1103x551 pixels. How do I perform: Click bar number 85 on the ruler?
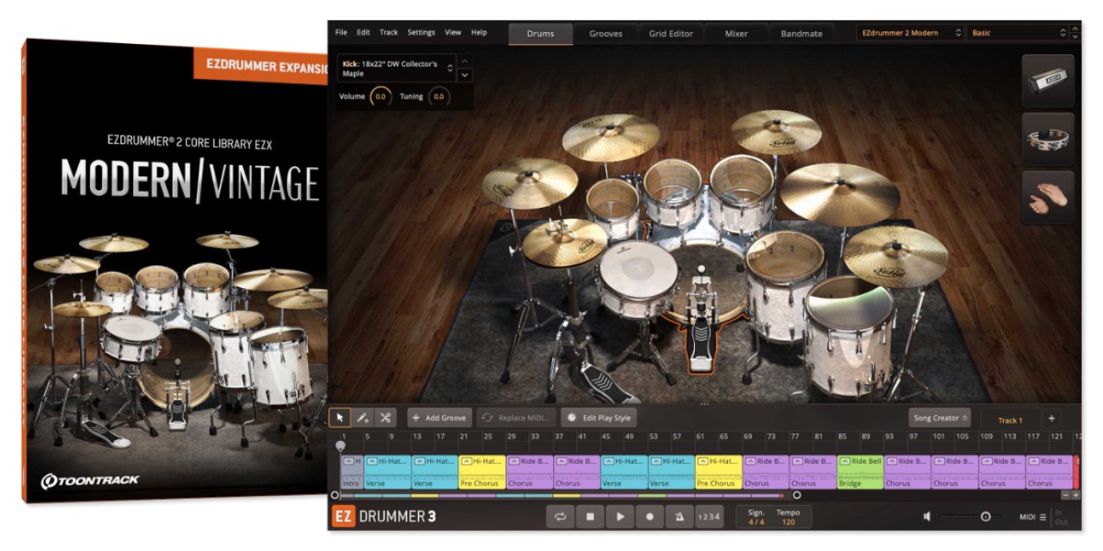(842, 437)
